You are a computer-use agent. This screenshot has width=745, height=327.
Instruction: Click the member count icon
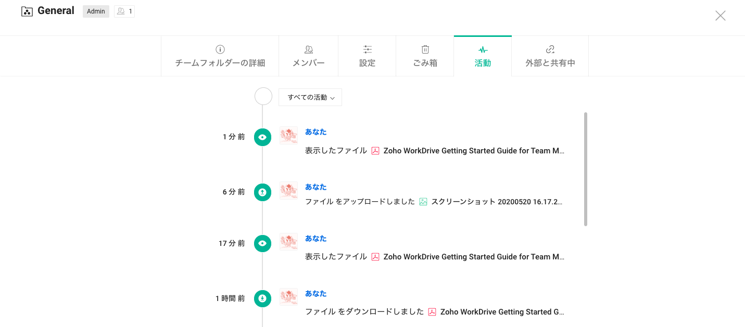tap(121, 11)
